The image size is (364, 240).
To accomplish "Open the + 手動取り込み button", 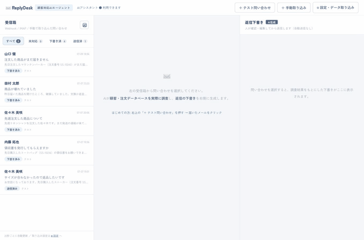I will pyautogui.click(x=294, y=8).
